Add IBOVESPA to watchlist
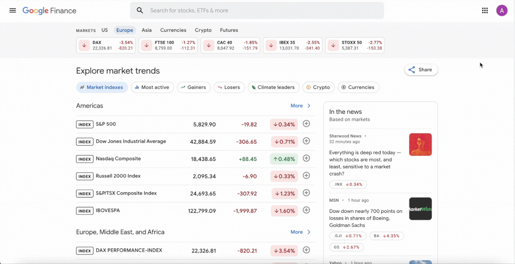 coord(306,210)
